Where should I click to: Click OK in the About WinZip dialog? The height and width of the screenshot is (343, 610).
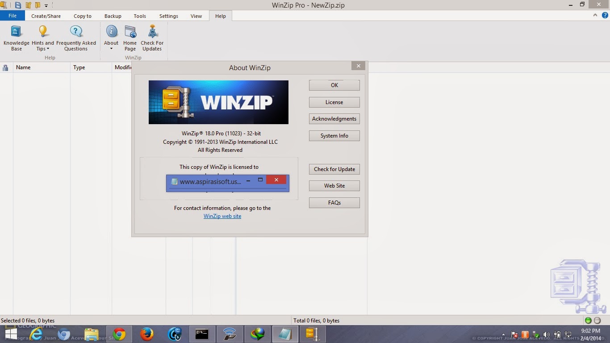tap(334, 85)
